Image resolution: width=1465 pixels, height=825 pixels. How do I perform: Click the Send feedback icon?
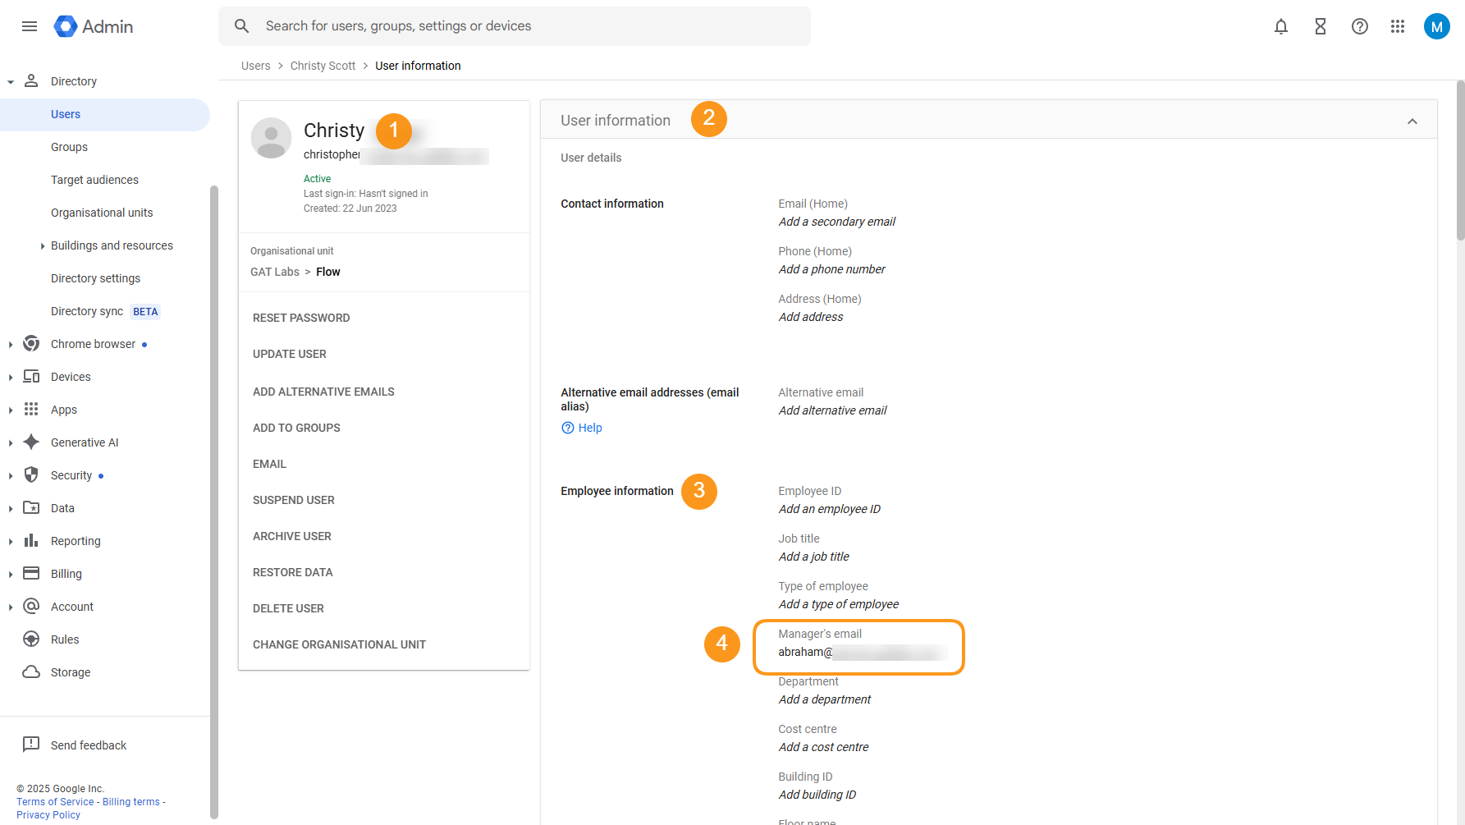[x=31, y=745]
